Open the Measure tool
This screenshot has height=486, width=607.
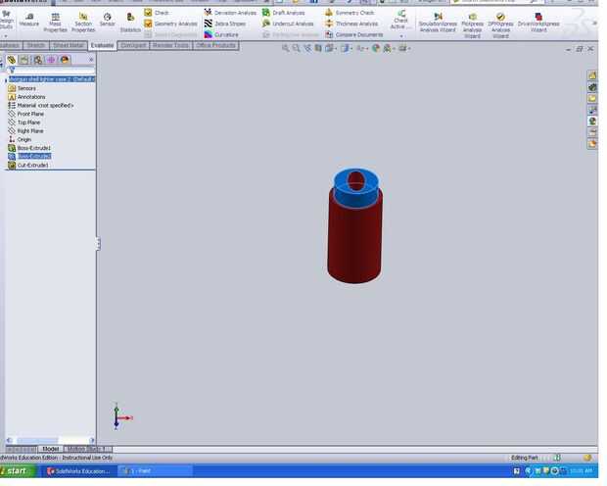[29, 21]
